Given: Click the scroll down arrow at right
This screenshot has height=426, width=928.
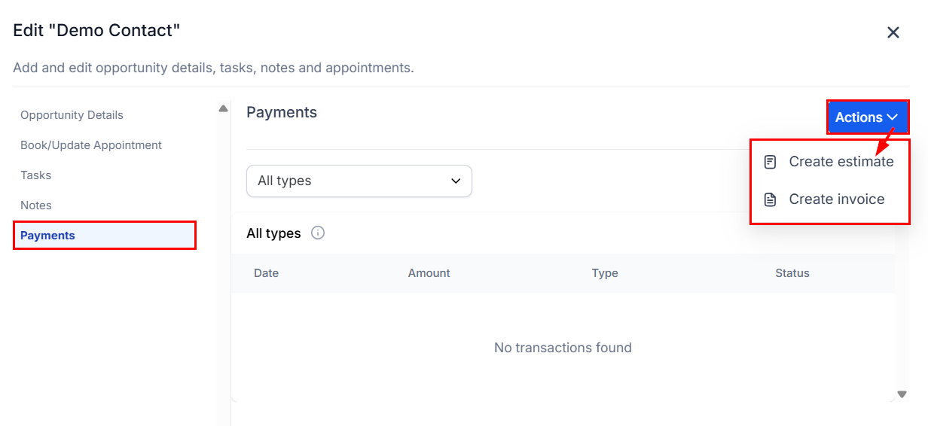Looking at the screenshot, I should 902,394.
